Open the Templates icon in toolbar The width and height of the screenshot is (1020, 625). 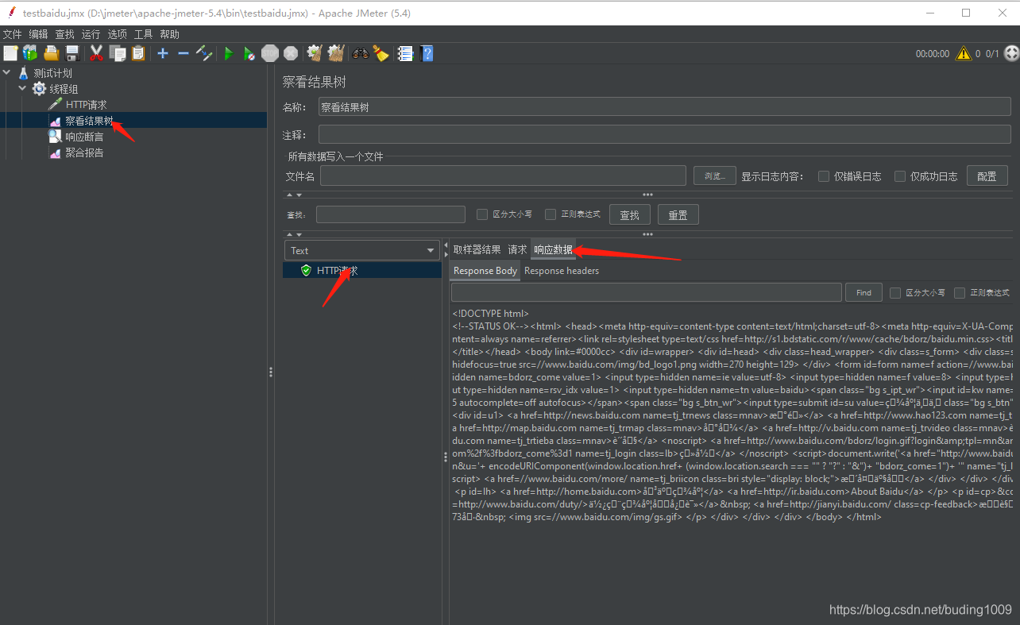click(30, 53)
